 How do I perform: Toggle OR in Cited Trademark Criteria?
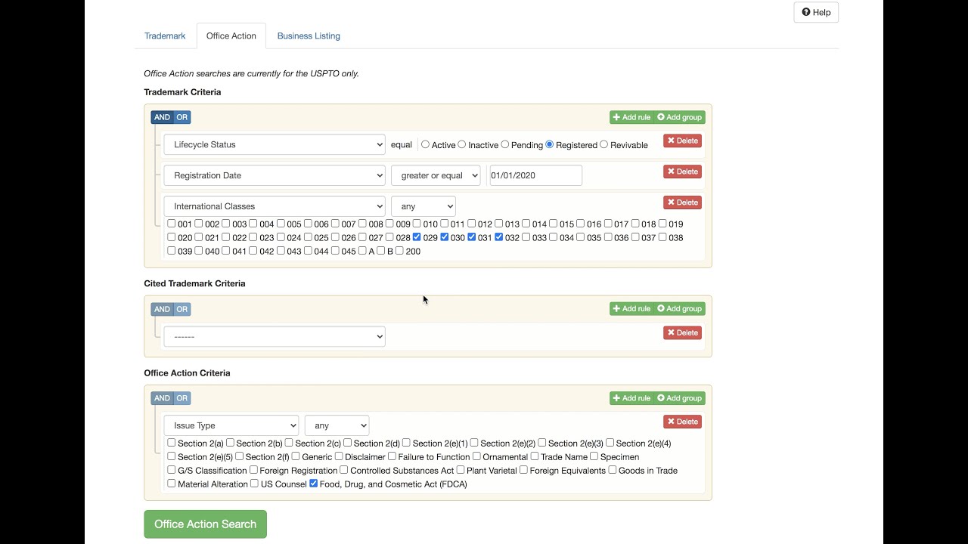point(182,309)
